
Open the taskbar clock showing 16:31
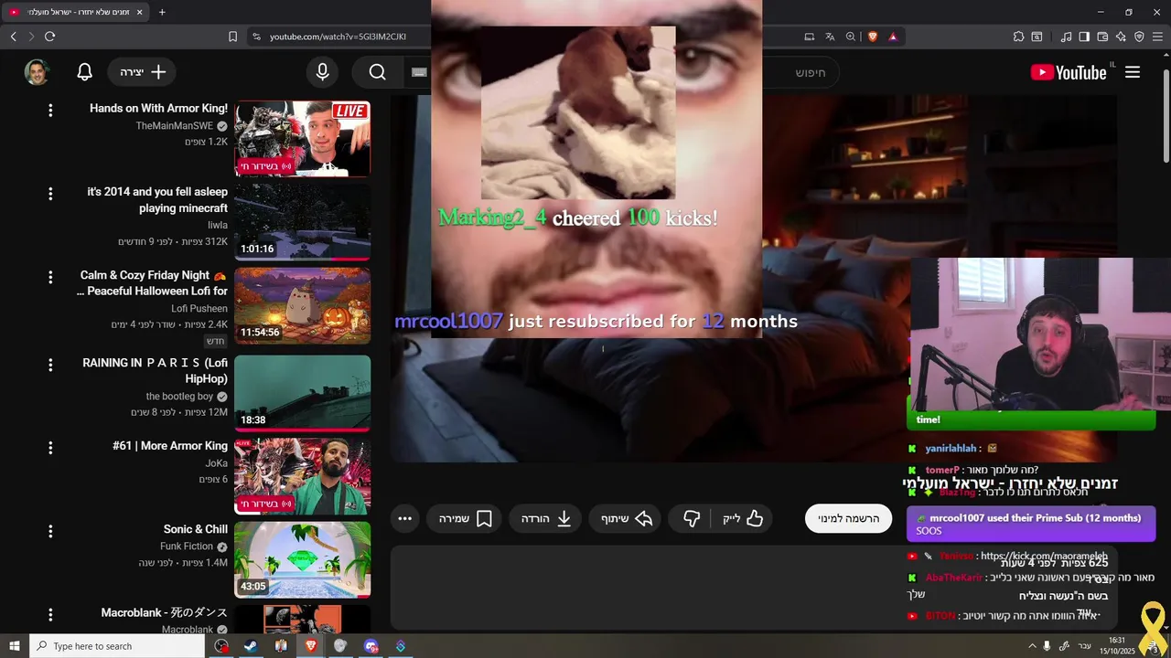click(x=1117, y=646)
